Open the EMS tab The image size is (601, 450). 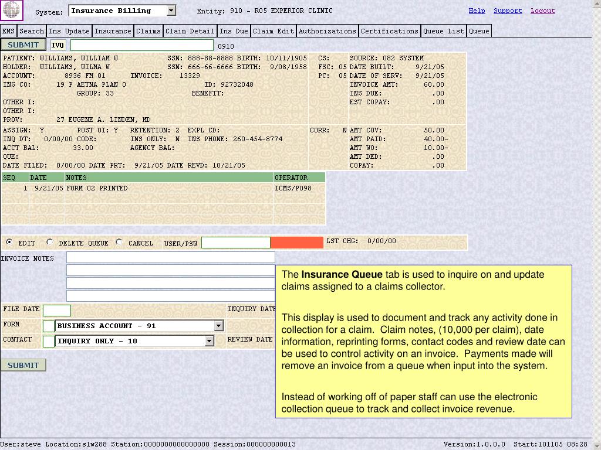(8, 31)
